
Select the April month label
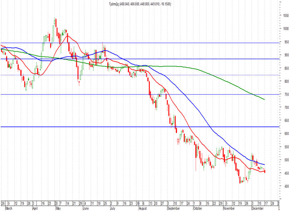click(35, 208)
